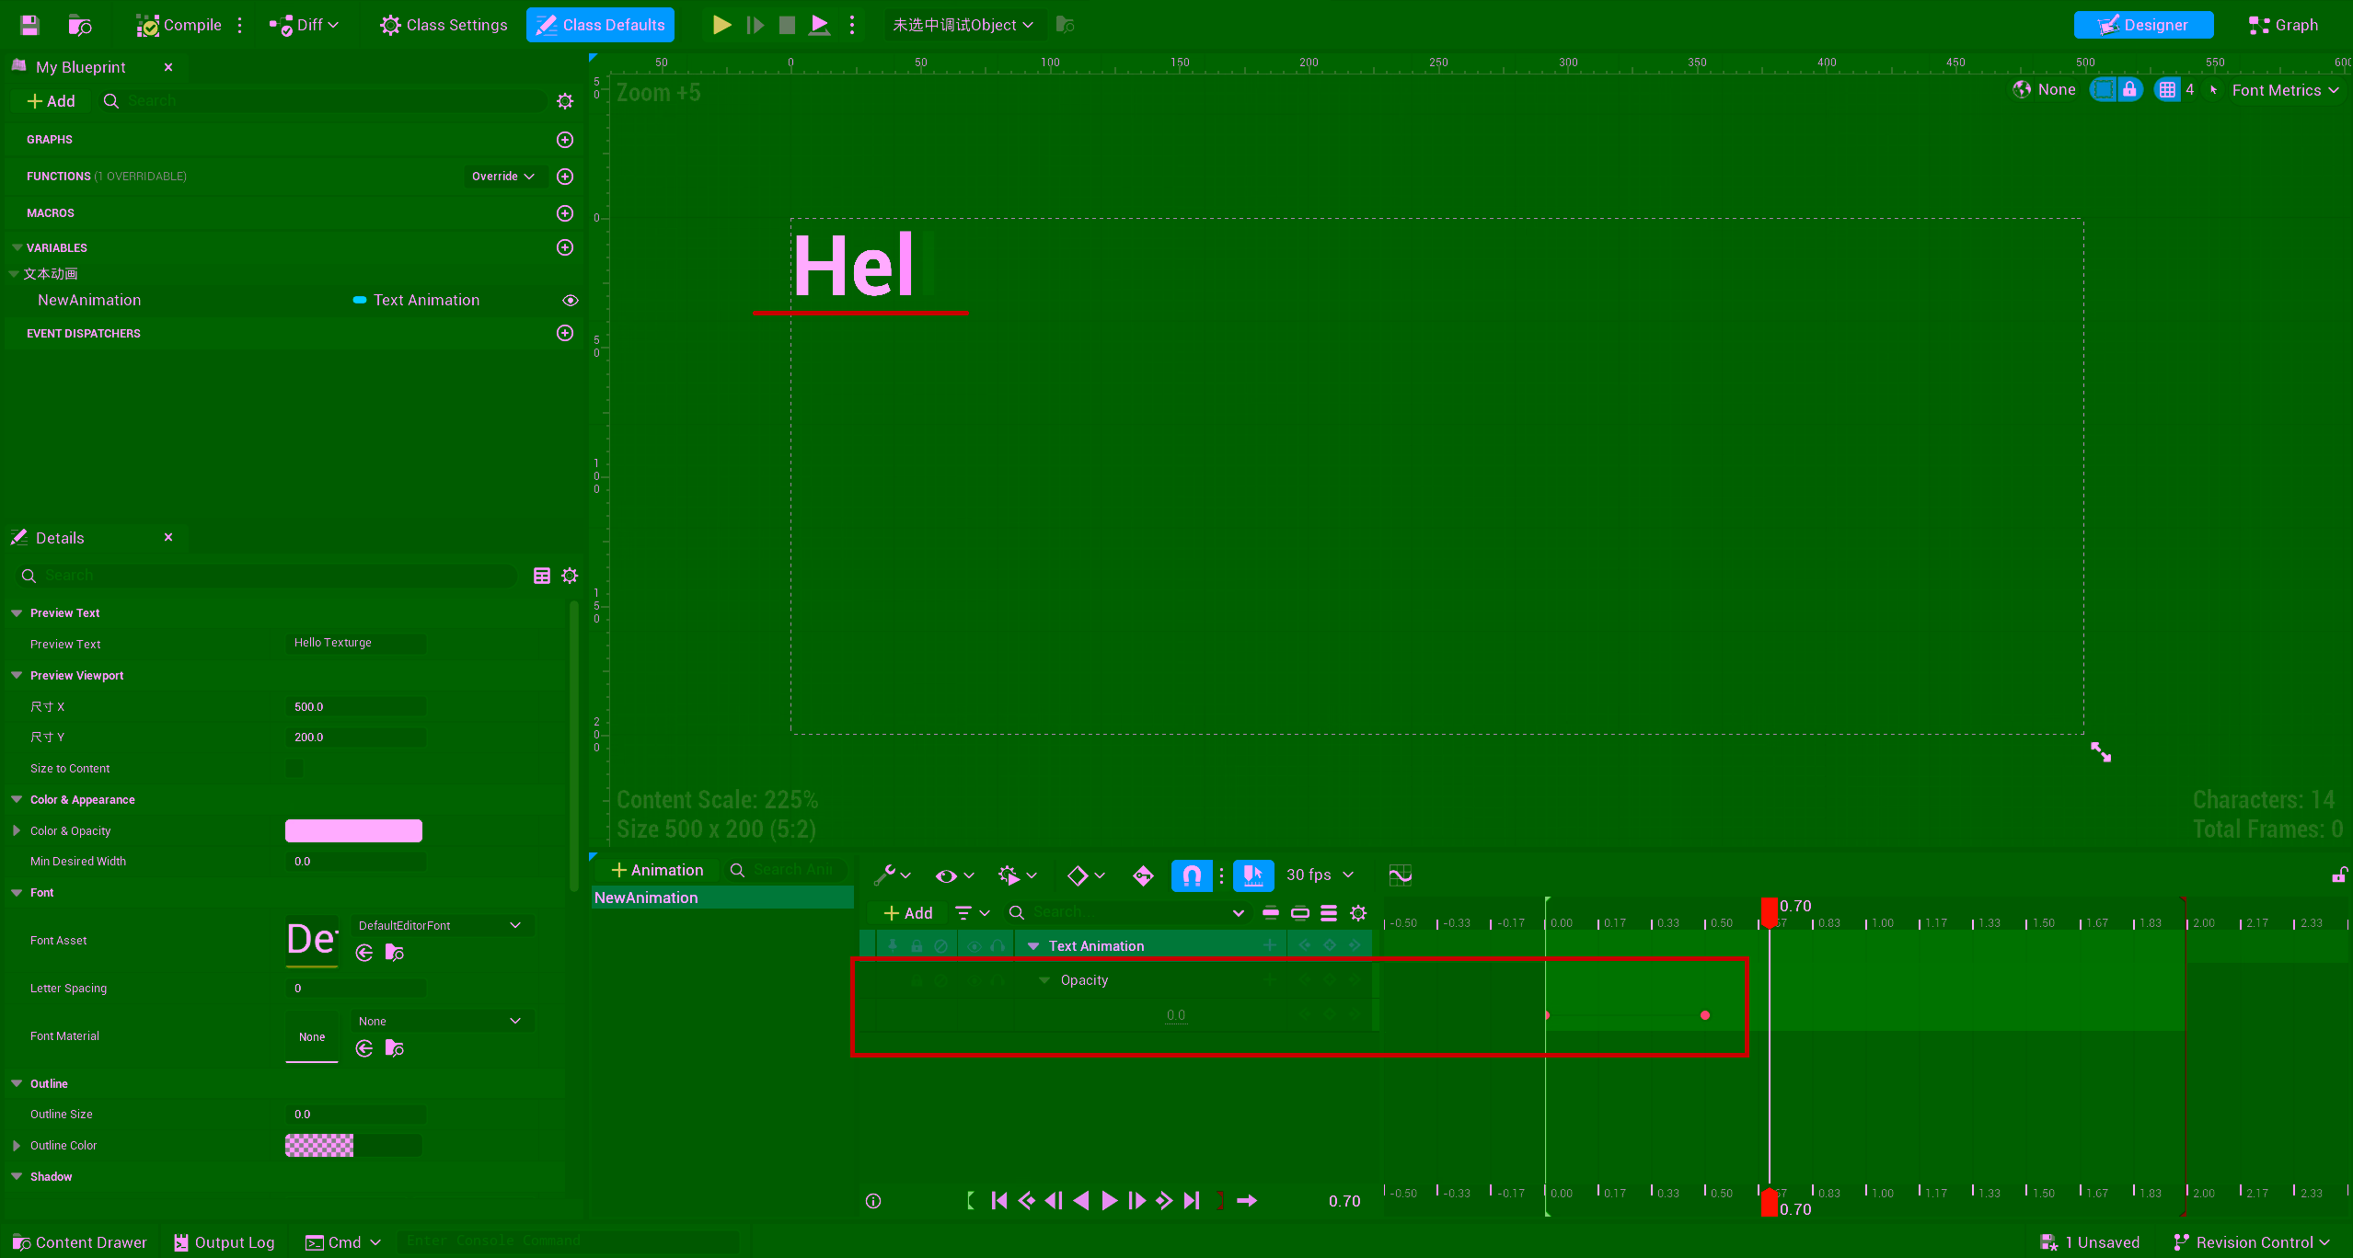
Task: Collapse the Text Animation track
Action: (1033, 945)
